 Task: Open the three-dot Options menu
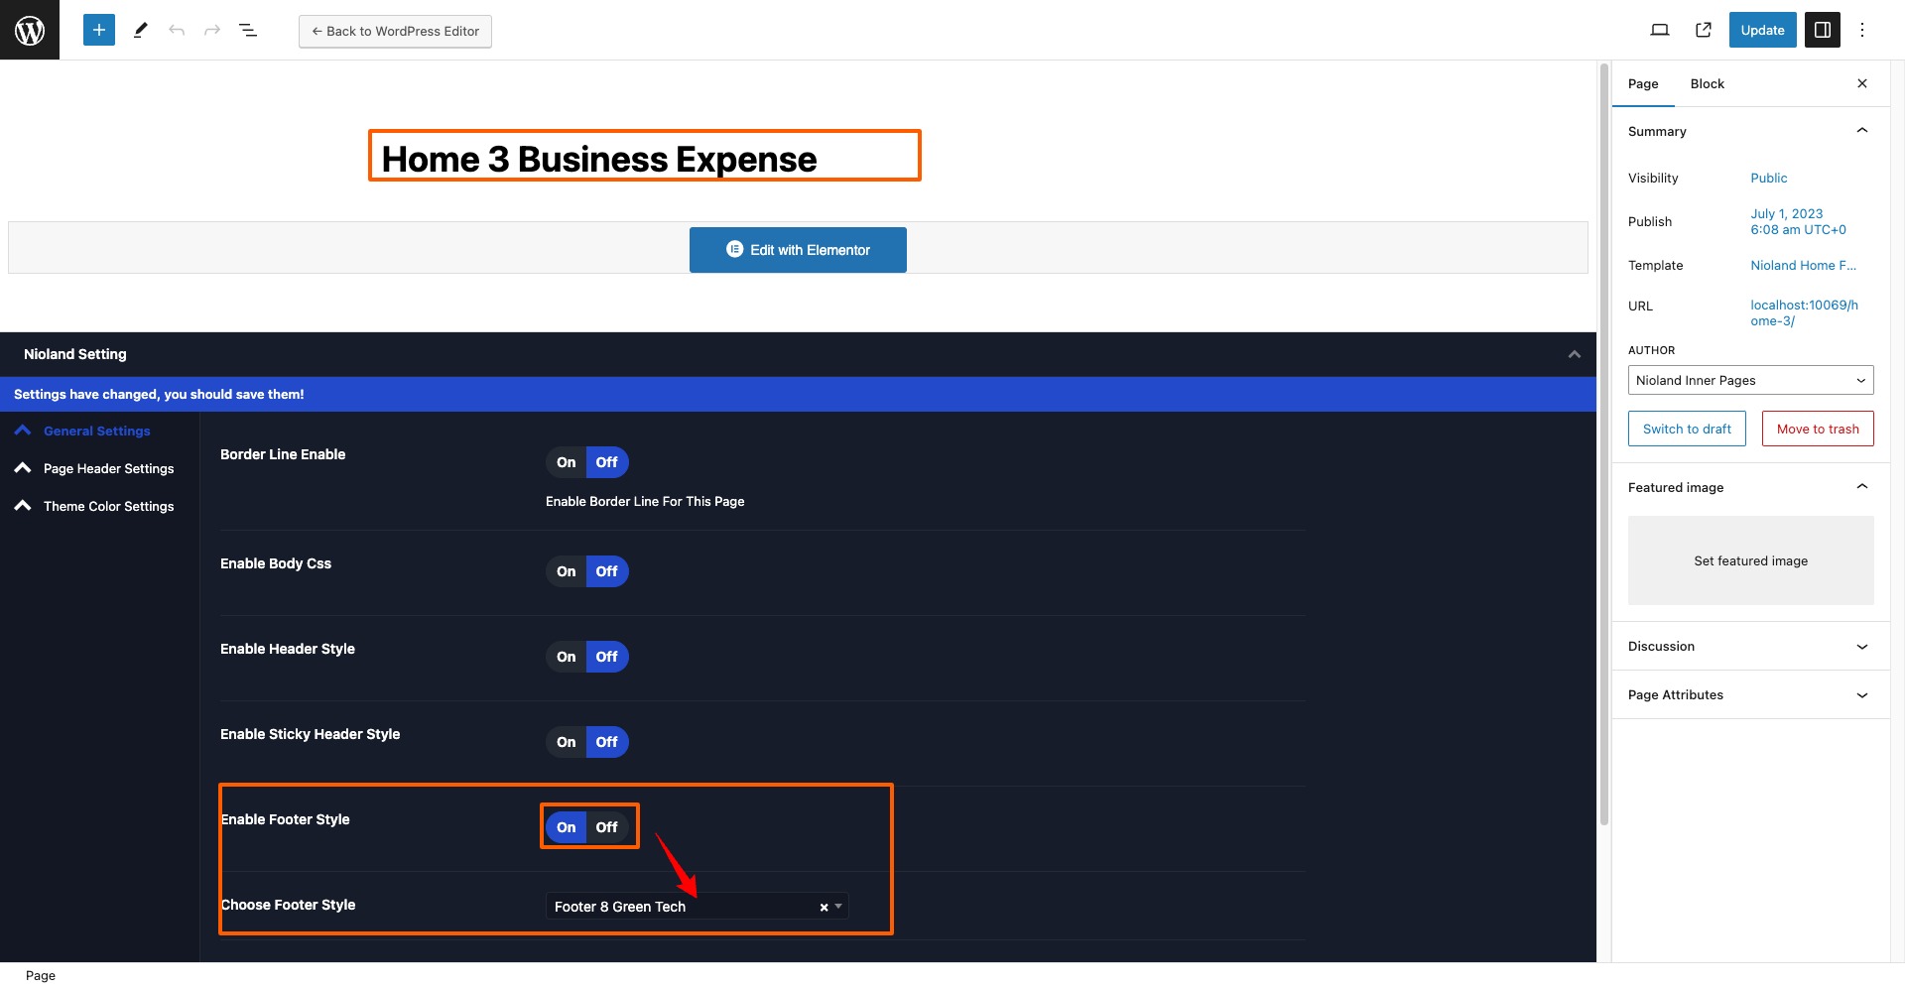(1862, 30)
